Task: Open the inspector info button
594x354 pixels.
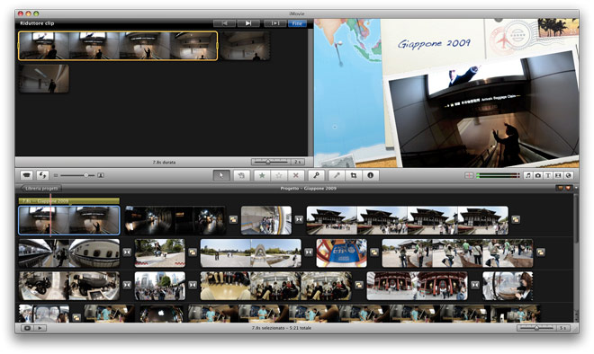Action: 371,175
